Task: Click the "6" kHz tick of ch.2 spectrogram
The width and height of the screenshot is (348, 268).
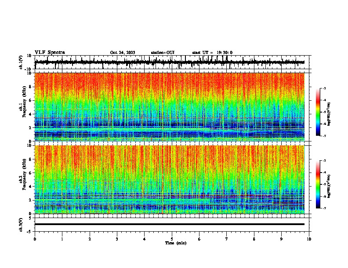Action: click(30, 173)
